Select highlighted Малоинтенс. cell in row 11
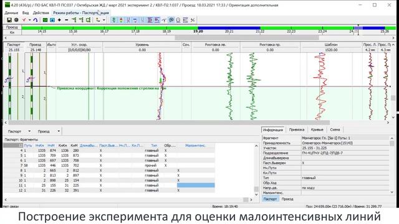Image resolution: width=399 pixels, height=224 pixels. click(196, 185)
